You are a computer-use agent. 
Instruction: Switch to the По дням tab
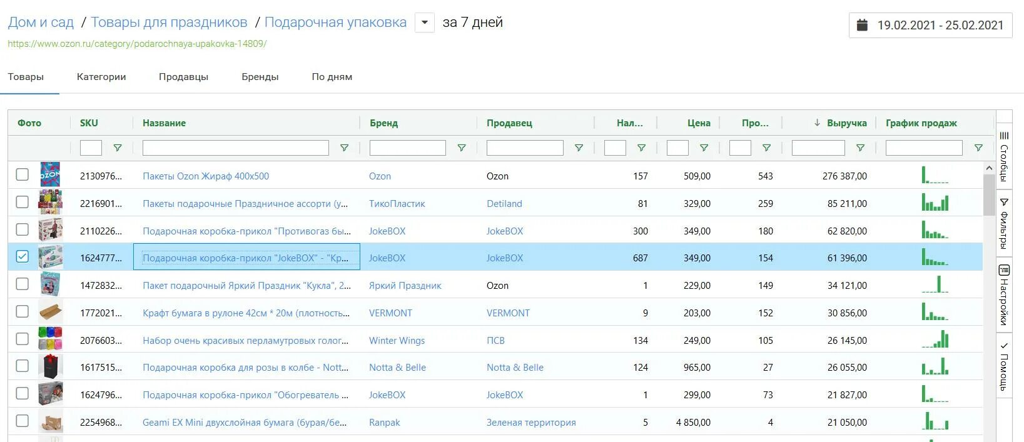click(332, 77)
